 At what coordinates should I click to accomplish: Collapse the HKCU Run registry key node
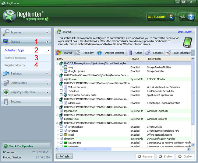point(57,63)
